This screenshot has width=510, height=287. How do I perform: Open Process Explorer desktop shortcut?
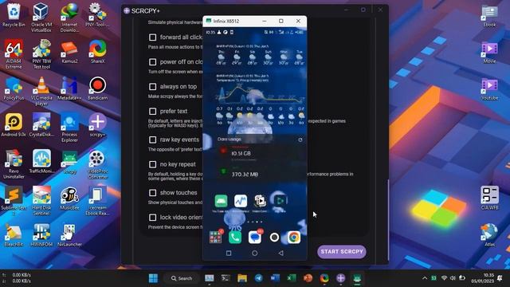(69, 128)
